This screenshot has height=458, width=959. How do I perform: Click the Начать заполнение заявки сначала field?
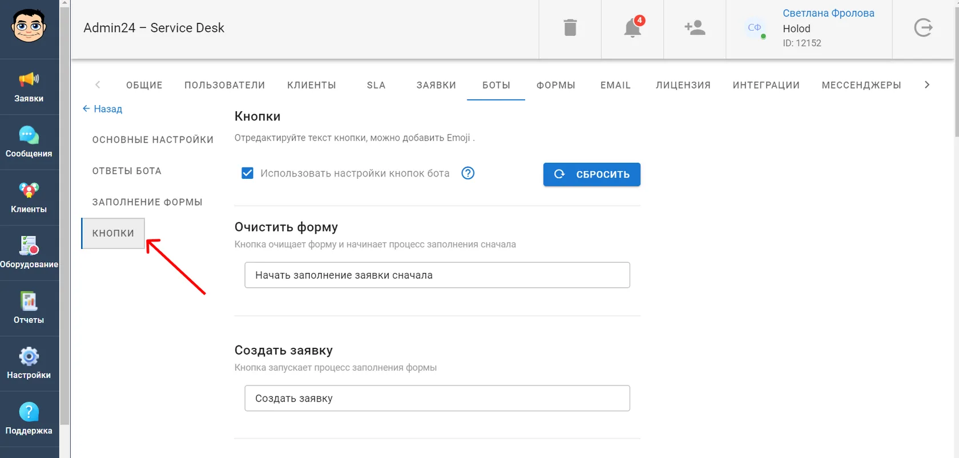[x=437, y=275]
